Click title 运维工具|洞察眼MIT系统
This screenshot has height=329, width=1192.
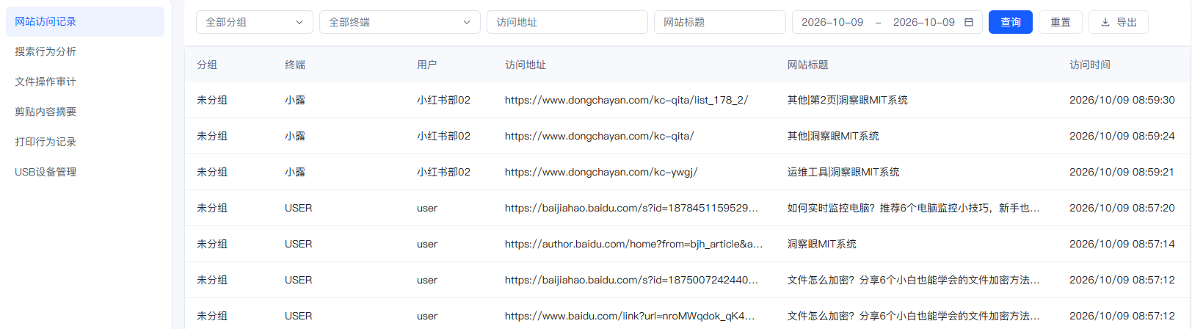tap(843, 172)
